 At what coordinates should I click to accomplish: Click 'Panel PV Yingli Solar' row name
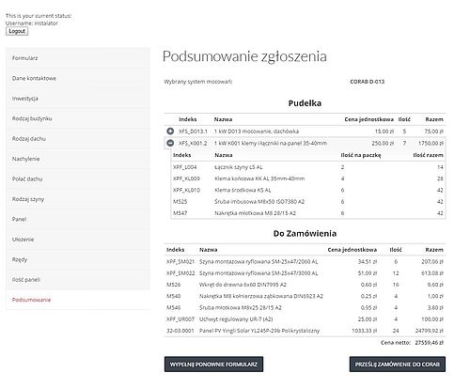click(259, 331)
